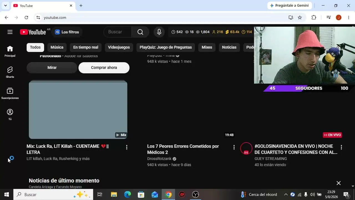Open Suscripciones in the YouTube sidebar

[10, 94]
